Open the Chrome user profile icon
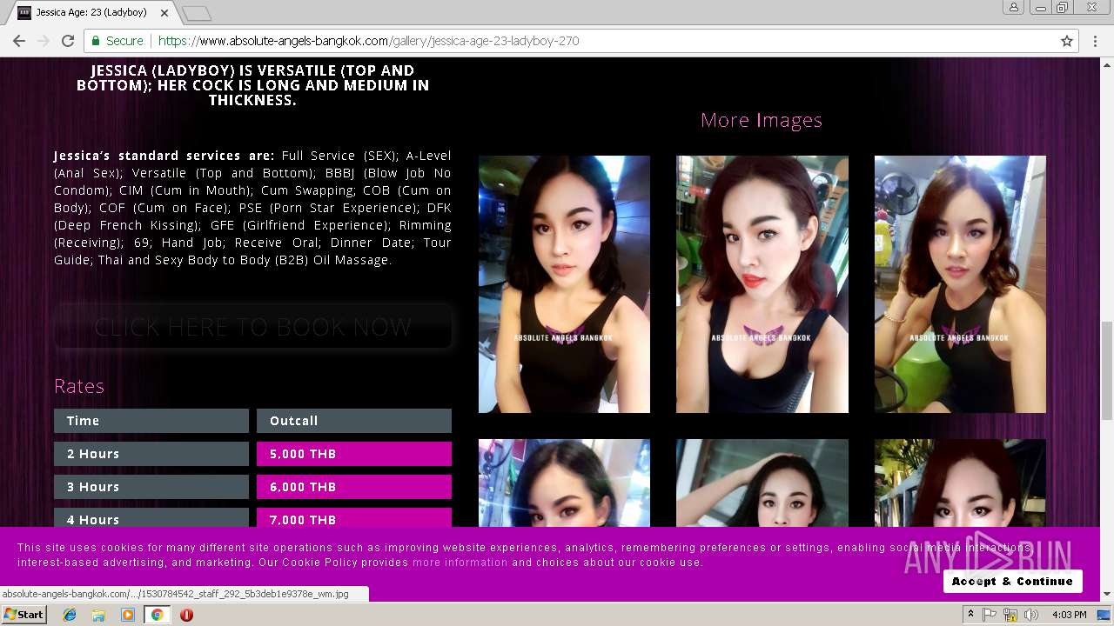 pyautogui.click(x=1014, y=8)
